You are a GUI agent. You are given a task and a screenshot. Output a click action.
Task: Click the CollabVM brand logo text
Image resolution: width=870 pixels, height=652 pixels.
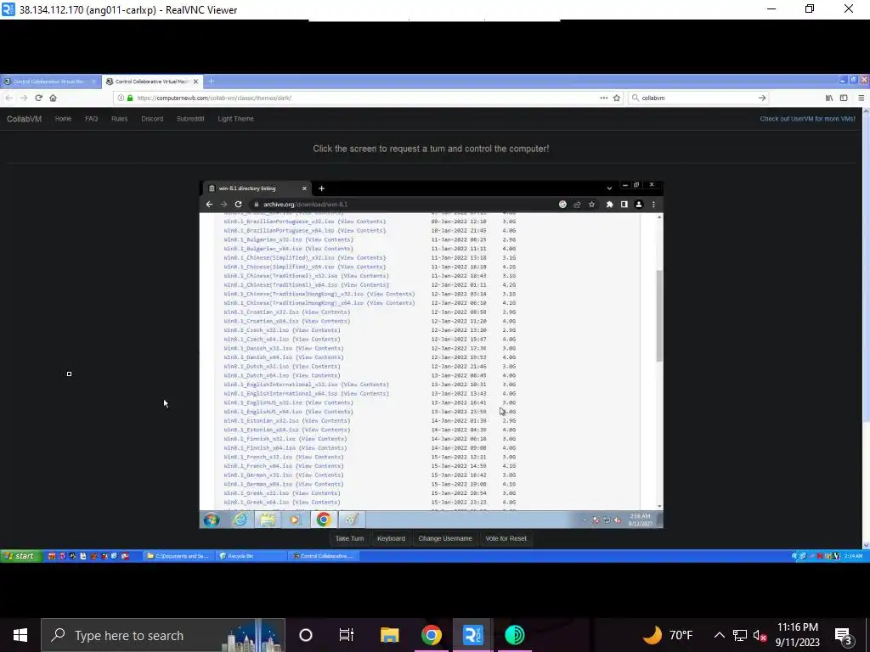pos(24,119)
